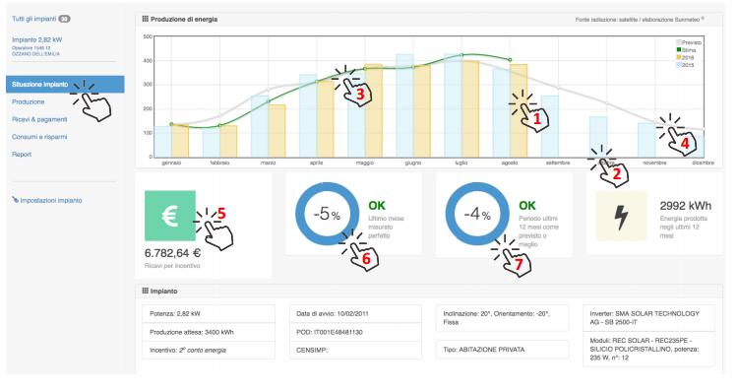The width and height of the screenshot is (738, 392).
Task: Click the wrench icon beside Impostazioni impianto
Action: (x=15, y=200)
